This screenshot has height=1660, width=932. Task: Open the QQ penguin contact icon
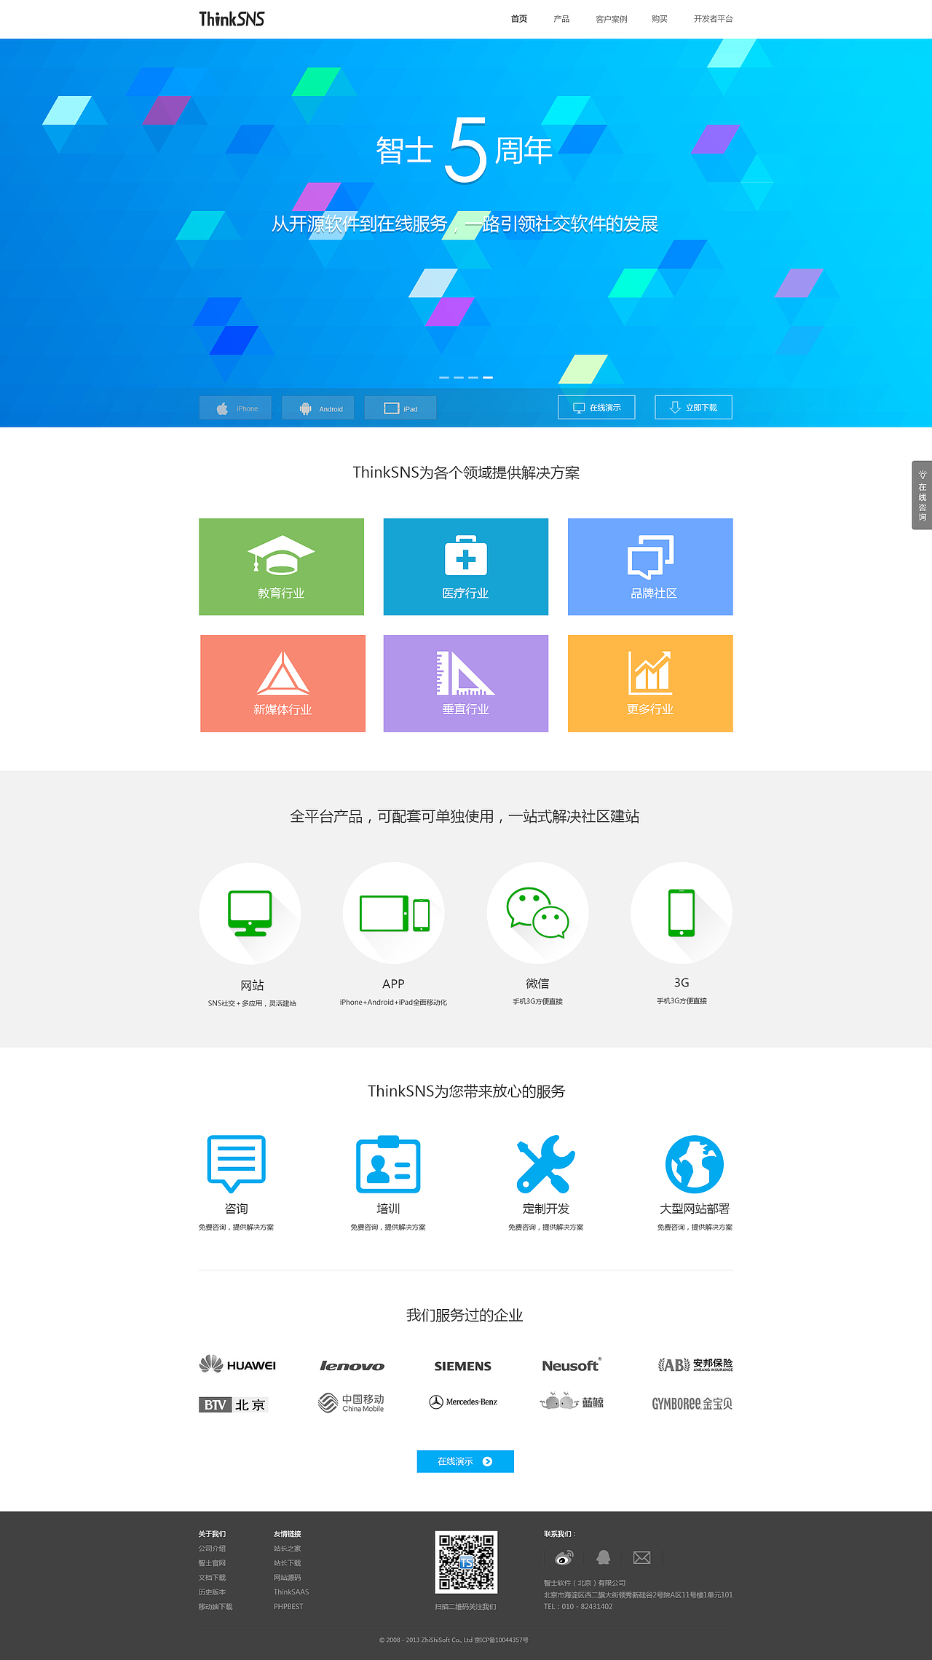pos(604,1558)
